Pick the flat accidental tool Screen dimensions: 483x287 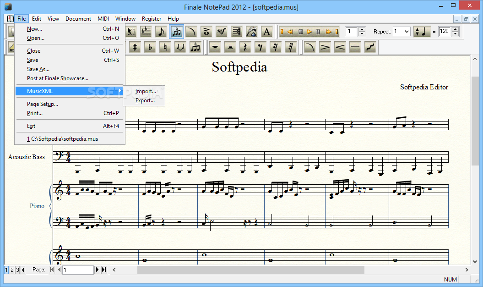click(150, 47)
